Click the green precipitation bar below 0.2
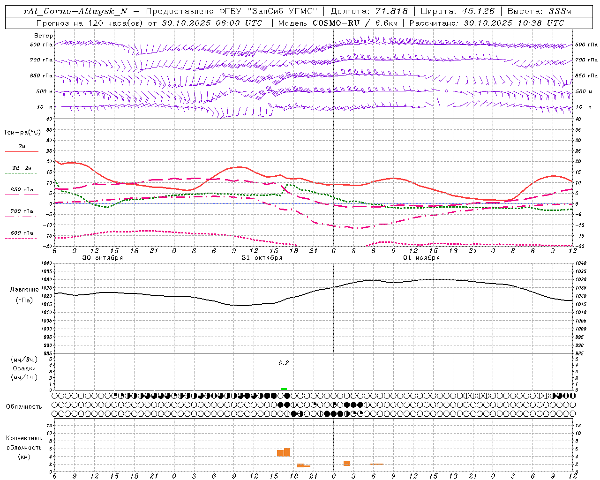This screenshot has width=600, height=480. click(x=284, y=389)
